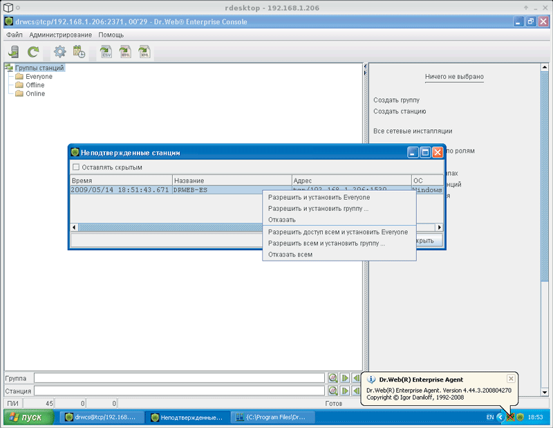553x428 pixels.
Task: Click the Все сетевые инсталляции link
Action: [x=413, y=131]
